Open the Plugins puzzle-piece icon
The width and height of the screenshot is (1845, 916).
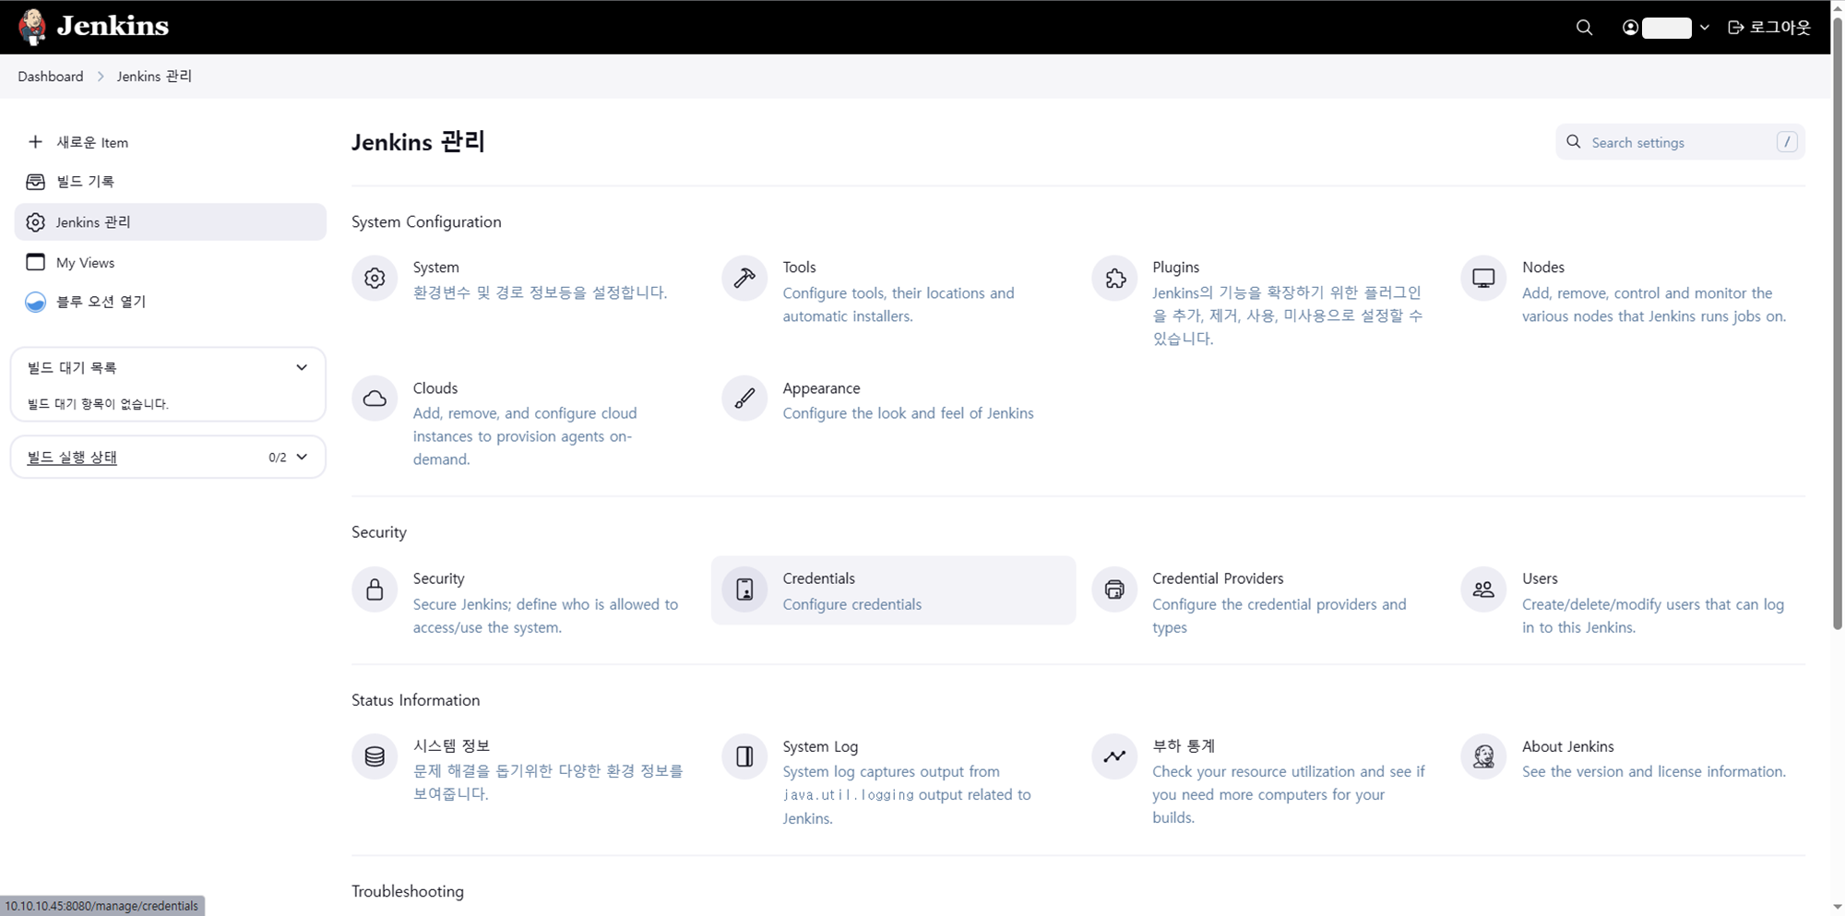(x=1114, y=278)
